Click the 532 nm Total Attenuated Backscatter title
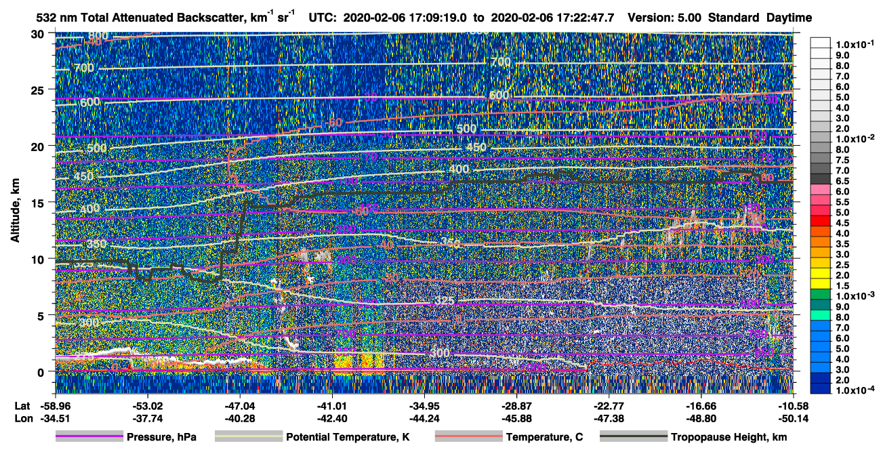The width and height of the screenshot is (881, 452). coord(165,18)
